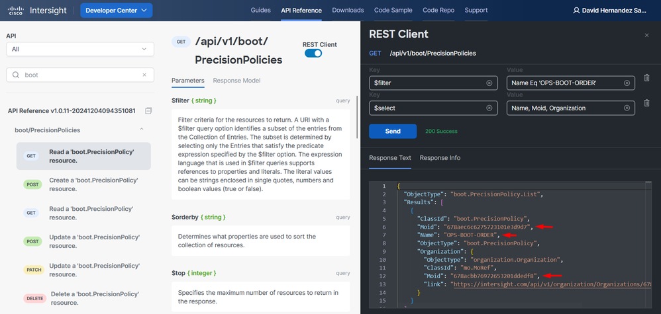Click the OPS-BOOT-ORDER name value in response
The image size is (661, 314).
point(470,235)
